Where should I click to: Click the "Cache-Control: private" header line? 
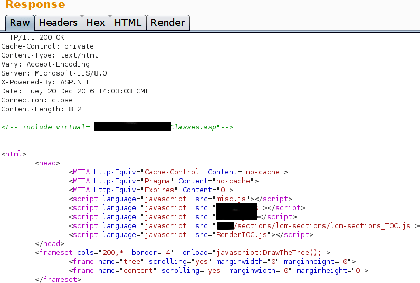click(x=47, y=46)
